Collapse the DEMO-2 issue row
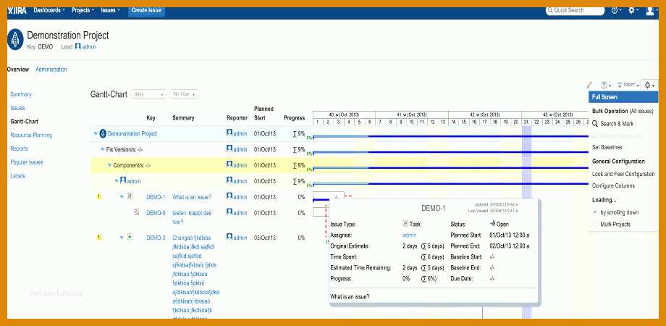The height and width of the screenshot is (326, 666). pos(122,238)
